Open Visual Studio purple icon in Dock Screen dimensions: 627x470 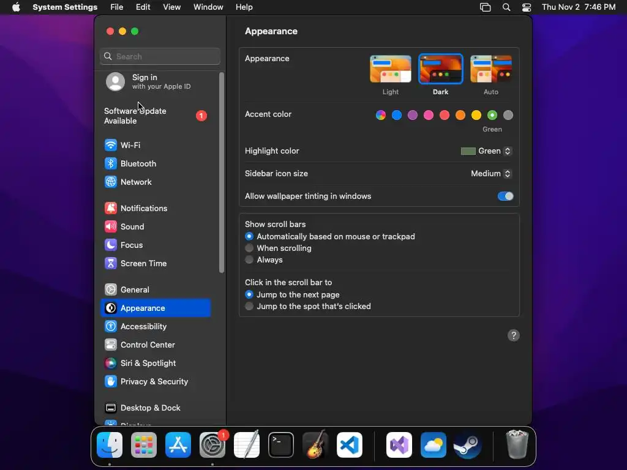point(399,445)
